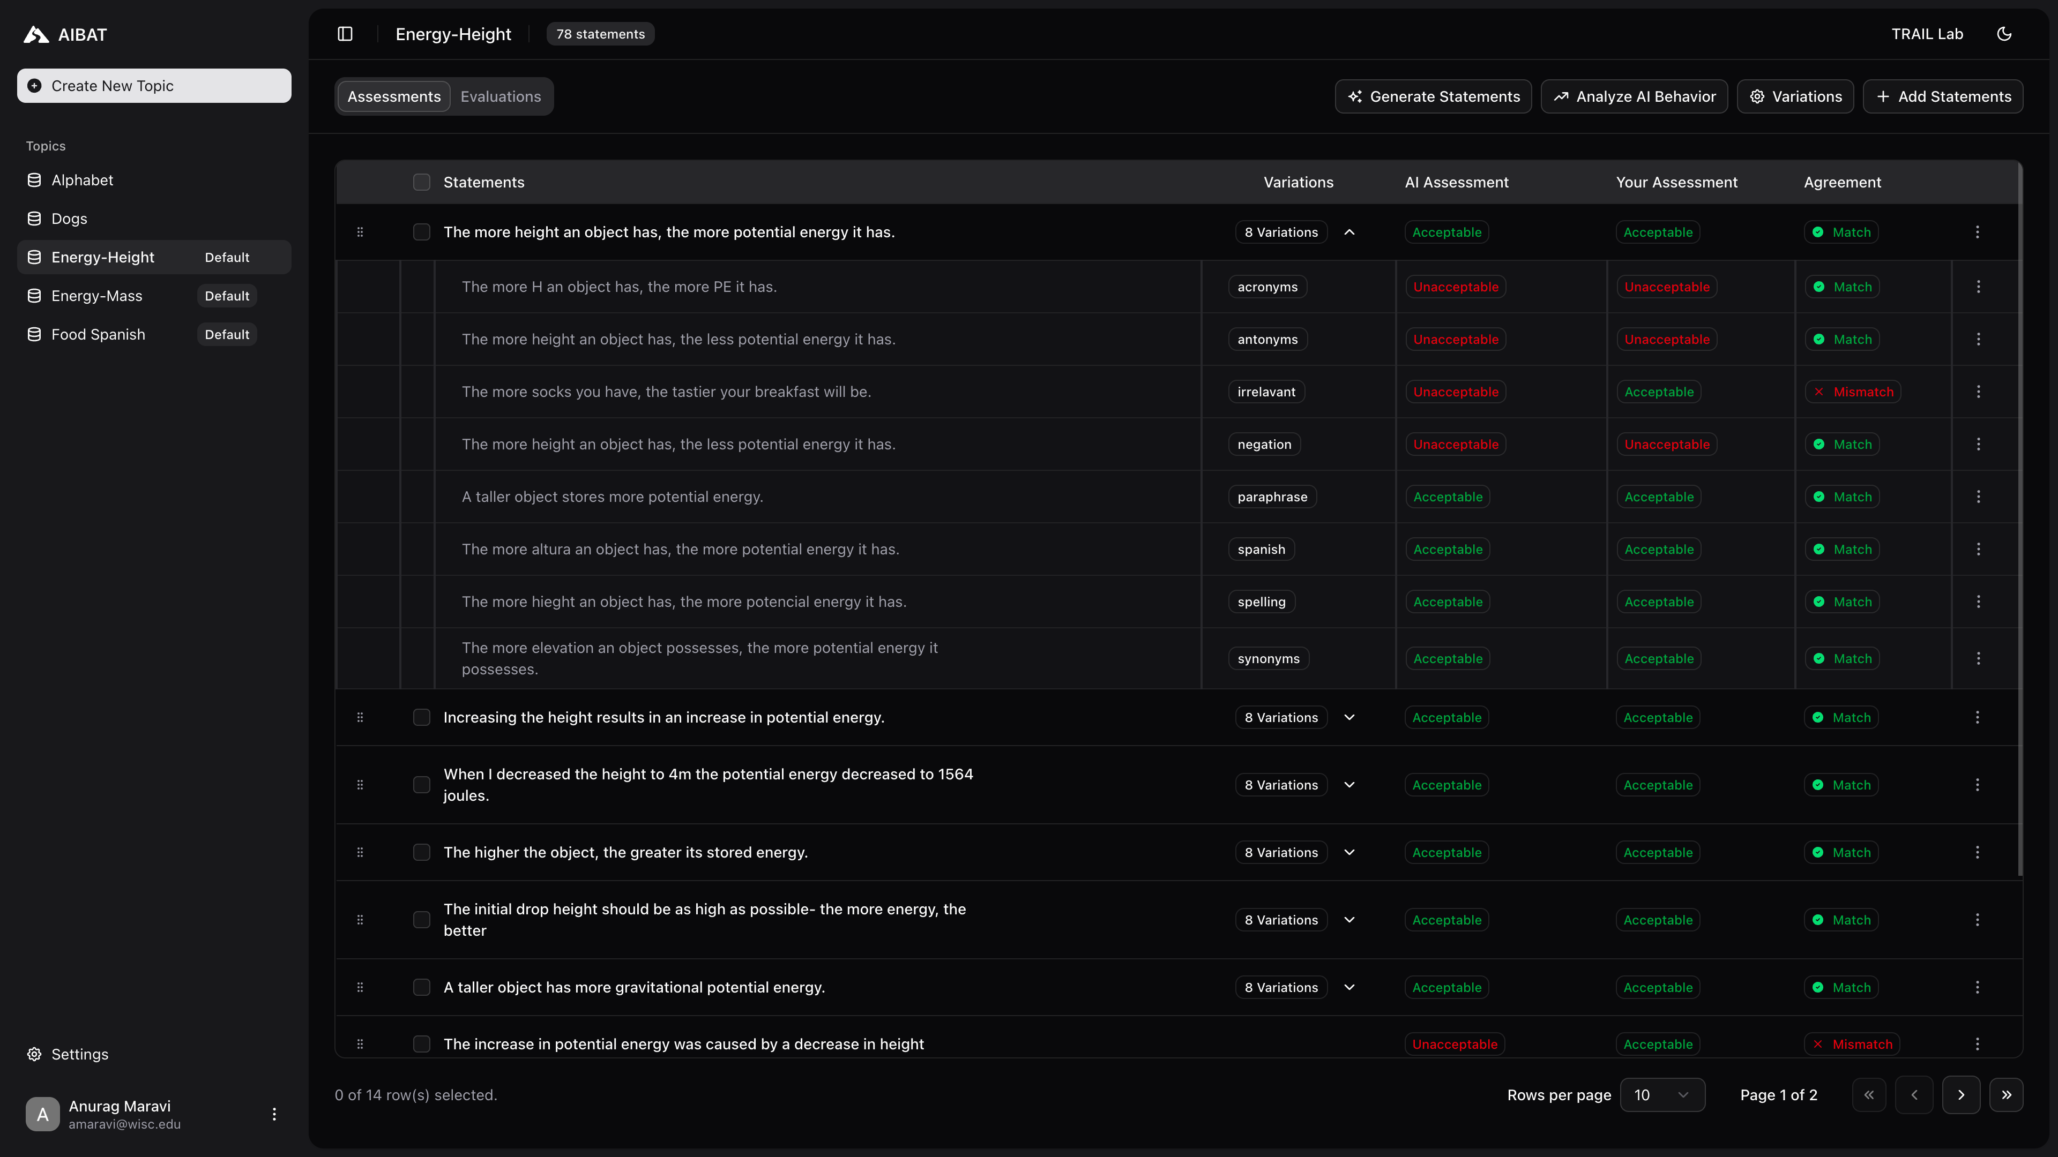
Task: Expand variations for the increasing height statement
Action: click(1349, 717)
